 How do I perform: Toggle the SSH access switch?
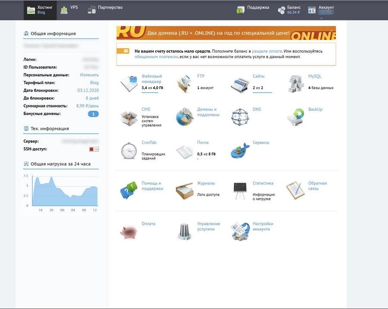[94, 149]
